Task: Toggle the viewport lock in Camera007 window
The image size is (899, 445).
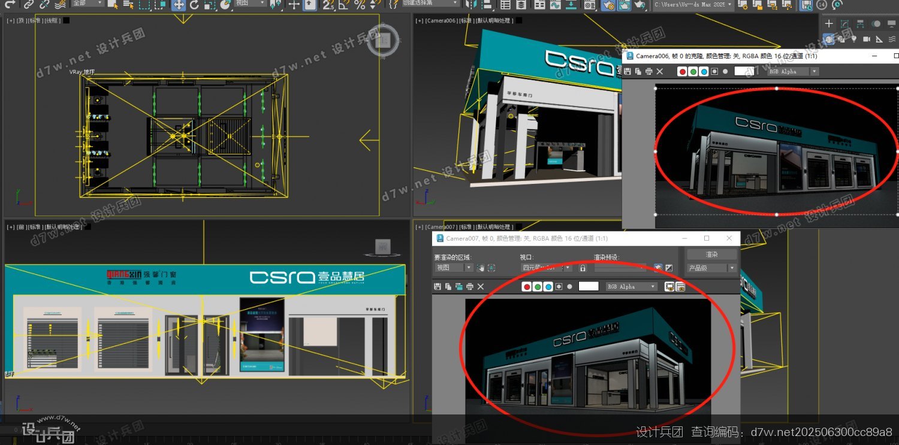Action: pyautogui.click(x=583, y=268)
